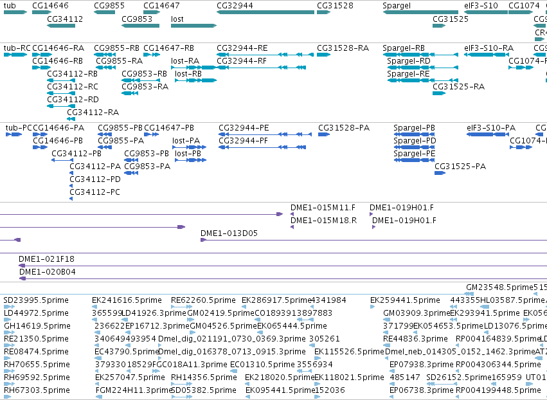Select the CG34112-PB protein label
The image size is (547, 400).
tap(76, 154)
